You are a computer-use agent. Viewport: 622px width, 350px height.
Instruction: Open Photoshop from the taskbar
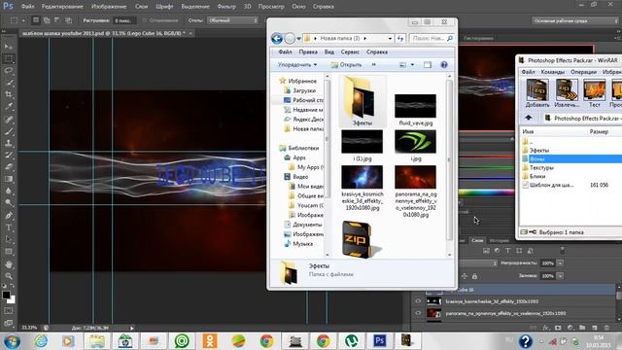click(x=380, y=340)
